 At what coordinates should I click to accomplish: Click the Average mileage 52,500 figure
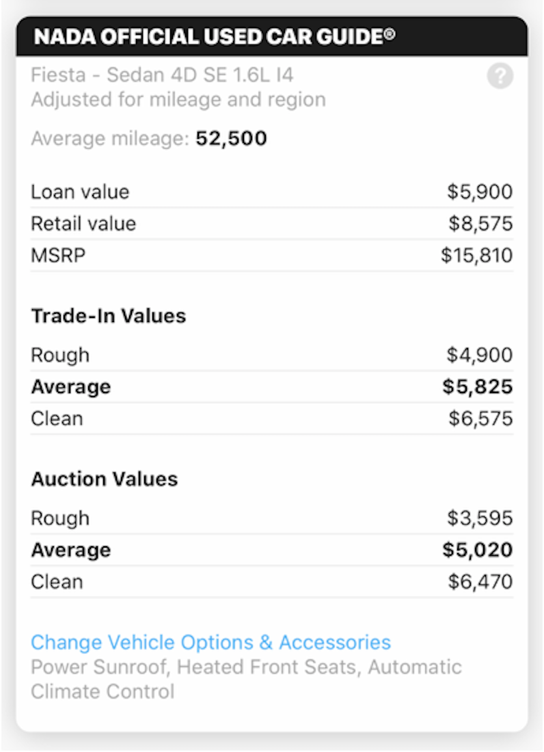click(x=231, y=139)
